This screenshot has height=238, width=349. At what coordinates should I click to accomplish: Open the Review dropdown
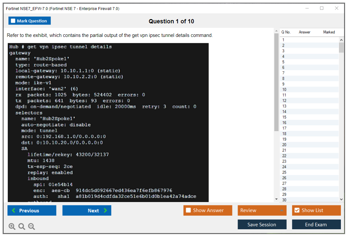262,210
